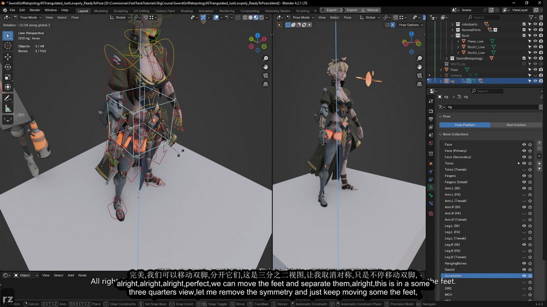This screenshot has width=547, height=307.
Task: Switch to UV Editing workspace
Action: point(141,11)
